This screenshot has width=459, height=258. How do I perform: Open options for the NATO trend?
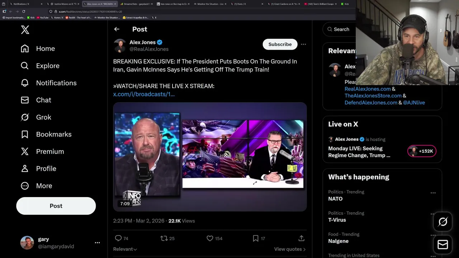[433, 193]
